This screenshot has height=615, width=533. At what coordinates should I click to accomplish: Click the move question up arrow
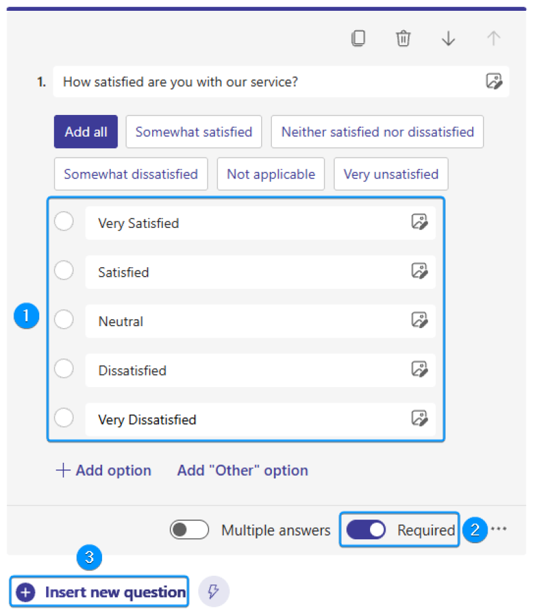pos(494,39)
